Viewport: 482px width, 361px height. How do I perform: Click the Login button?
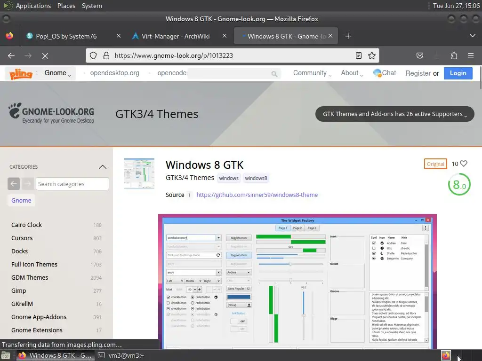458,73
